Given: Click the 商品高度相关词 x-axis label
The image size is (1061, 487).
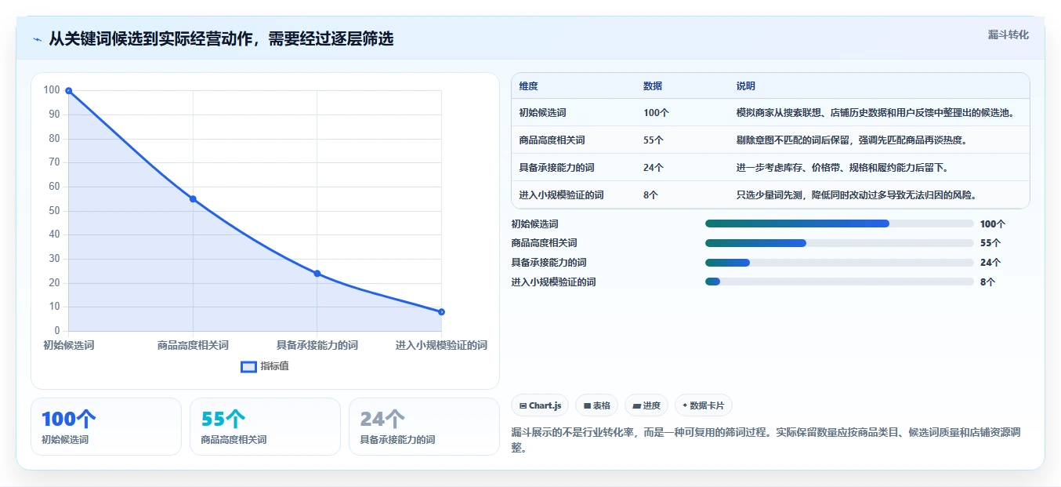Looking at the screenshot, I should coord(193,345).
